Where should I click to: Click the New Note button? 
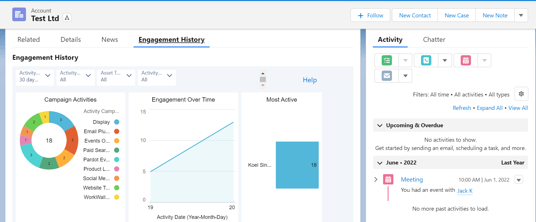[495, 15]
